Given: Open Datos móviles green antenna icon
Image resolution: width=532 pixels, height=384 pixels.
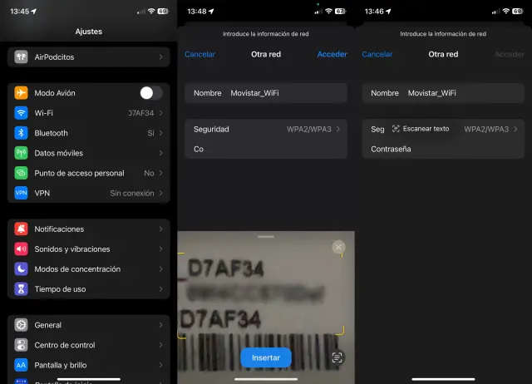Looking at the screenshot, I should (21, 153).
